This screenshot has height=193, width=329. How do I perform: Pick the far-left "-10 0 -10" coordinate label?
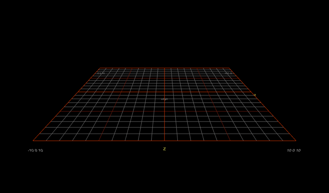[101, 73]
